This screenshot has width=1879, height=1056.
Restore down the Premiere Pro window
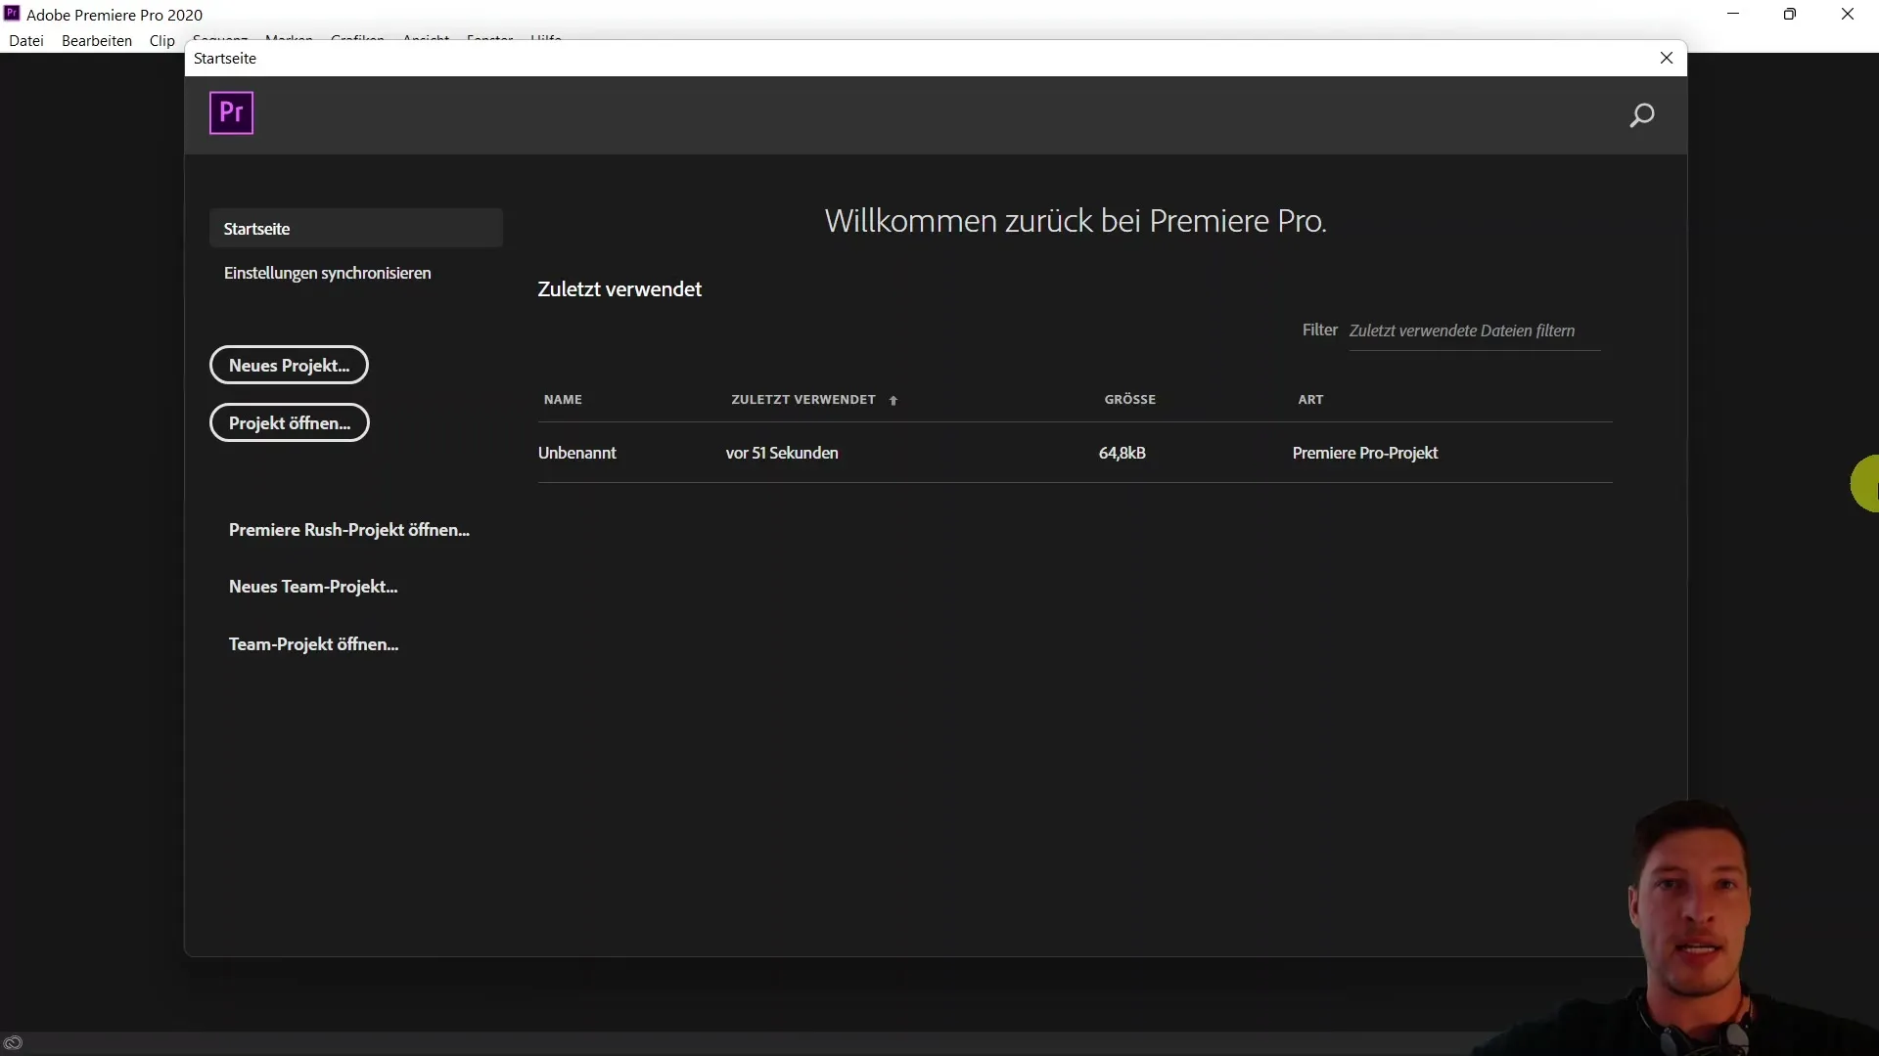[1790, 14]
